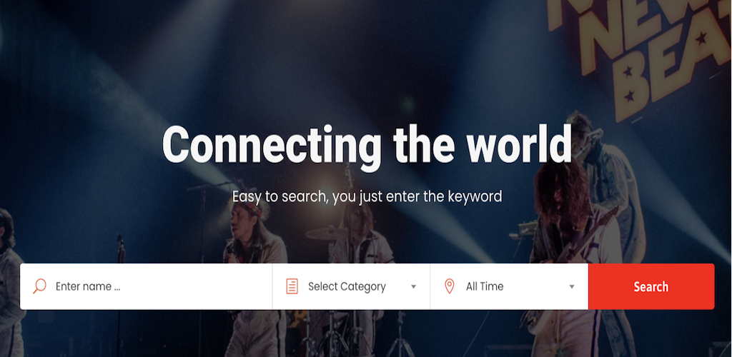This screenshot has width=732, height=357.
Task: Open the All Time dropdown
Action: coord(509,286)
